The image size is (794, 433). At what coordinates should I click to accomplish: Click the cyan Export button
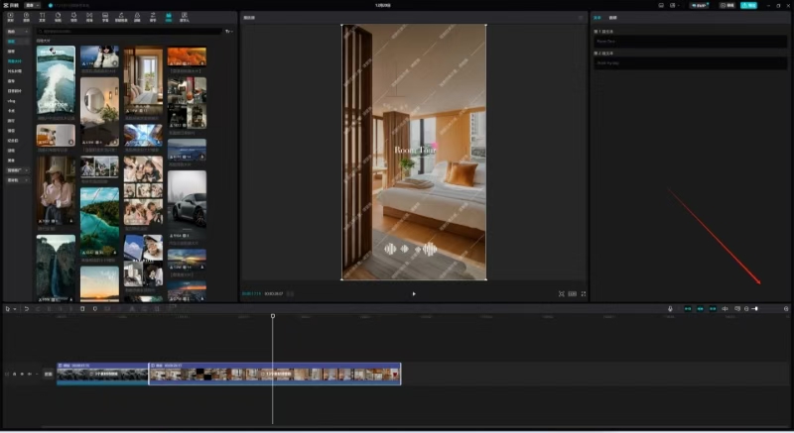(x=747, y=5)
